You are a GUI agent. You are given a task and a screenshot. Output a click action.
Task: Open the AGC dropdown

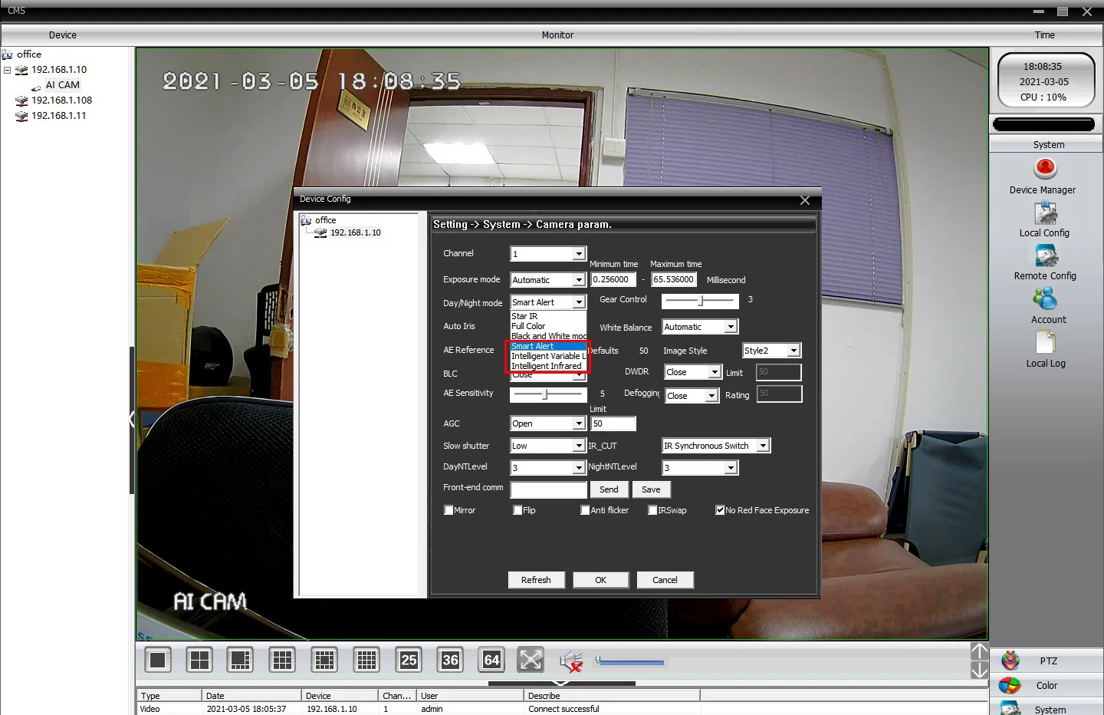[x=548, y=423]
